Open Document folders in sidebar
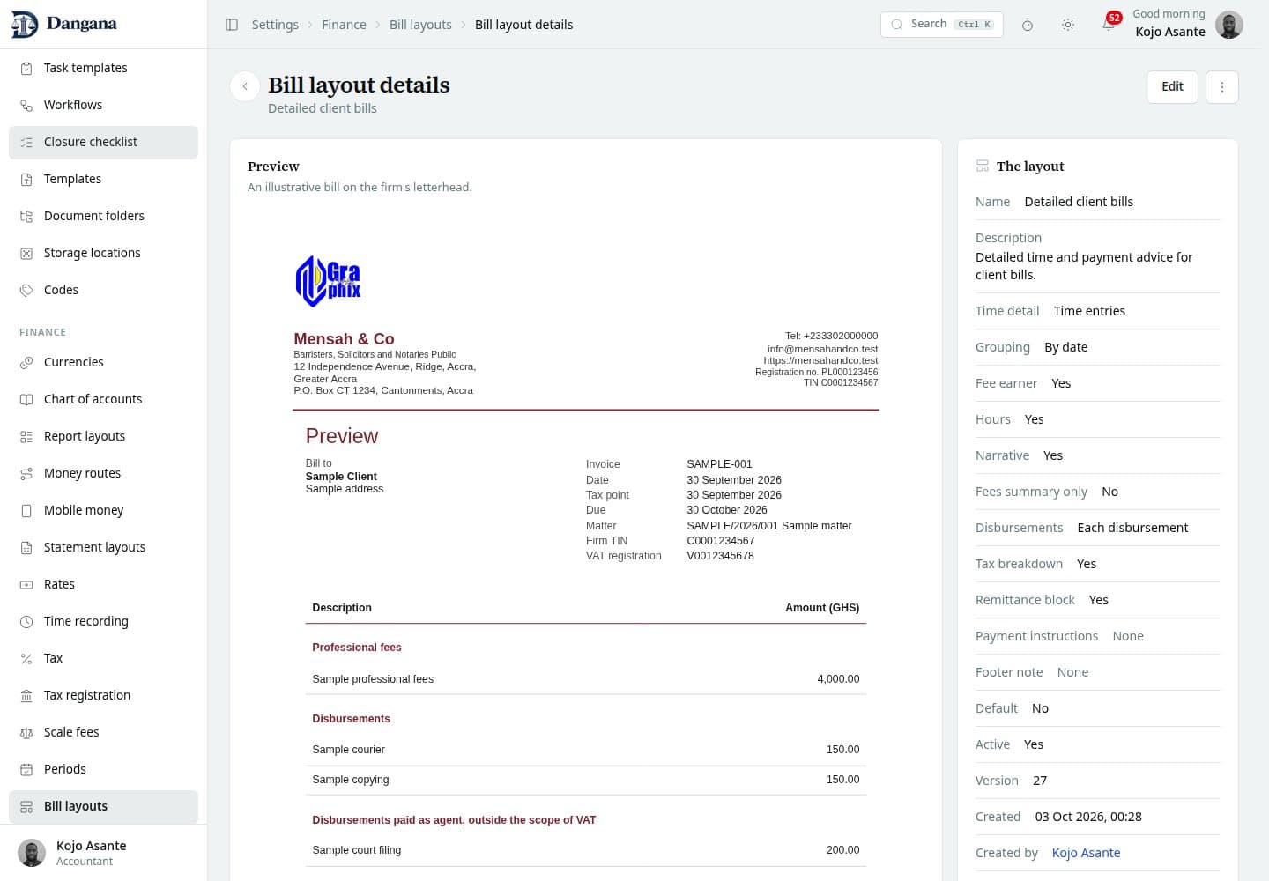This screenshot has width=1269, height=881. (103, 216)
